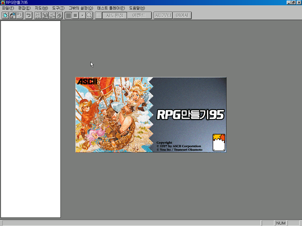302x226 pixels.
Task: Select the medium square brush size
Action: [75, 15]
